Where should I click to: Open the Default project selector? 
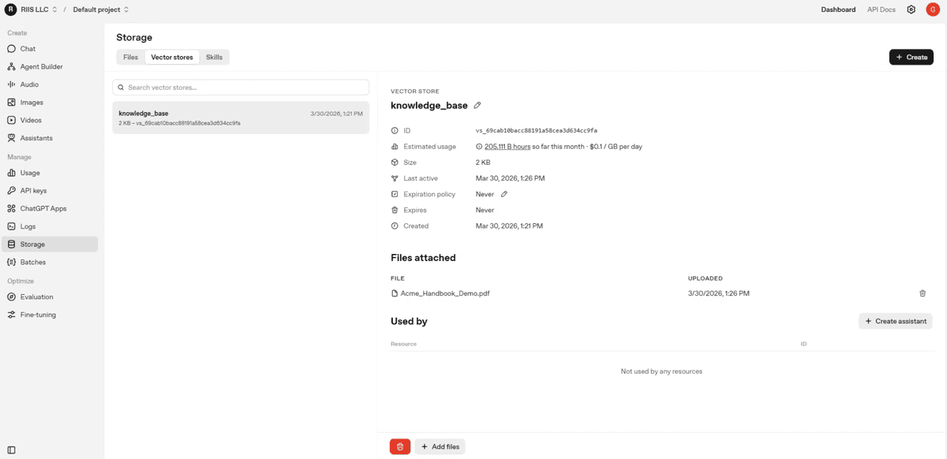[95, 9]
